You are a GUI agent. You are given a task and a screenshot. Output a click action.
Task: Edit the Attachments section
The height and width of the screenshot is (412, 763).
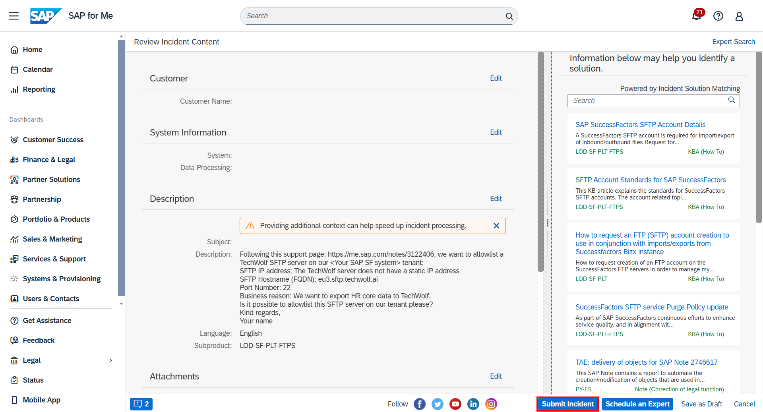coord(496,376)
